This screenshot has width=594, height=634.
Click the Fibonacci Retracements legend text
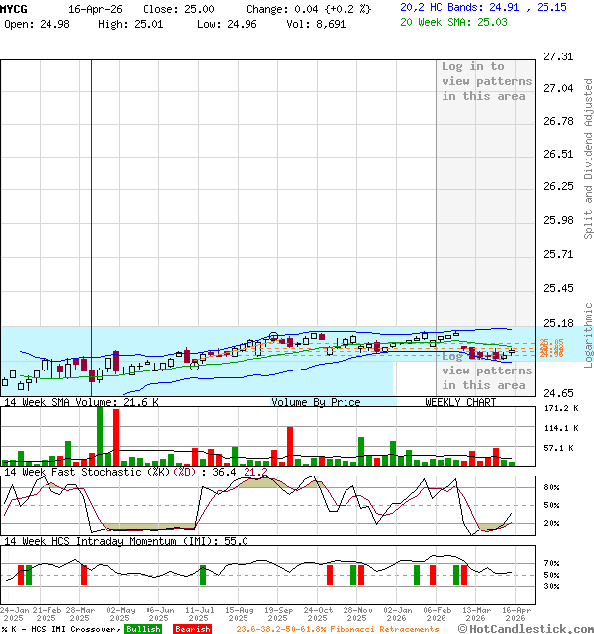[x=337, y=629]
